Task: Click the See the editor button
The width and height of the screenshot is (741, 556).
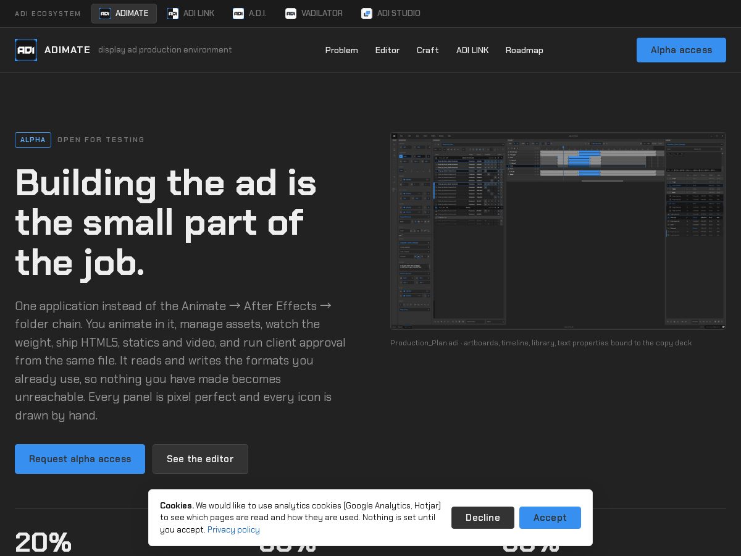Action: [200, 459]
